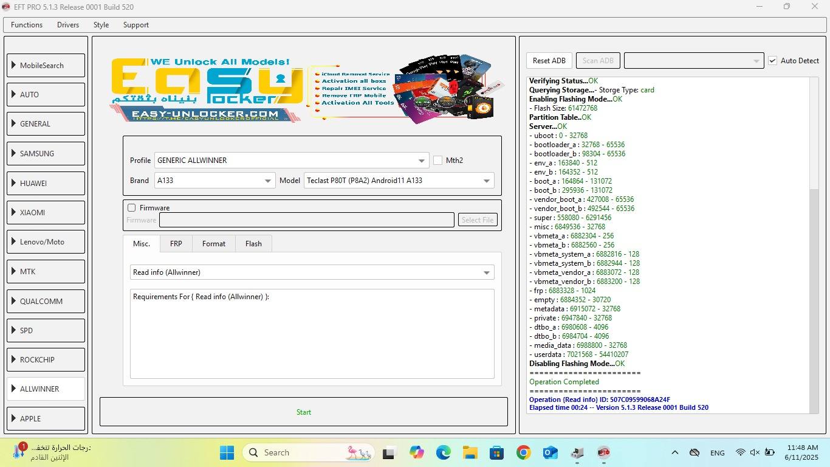Expand the MobileSearch sidebar category

point(46,66)
